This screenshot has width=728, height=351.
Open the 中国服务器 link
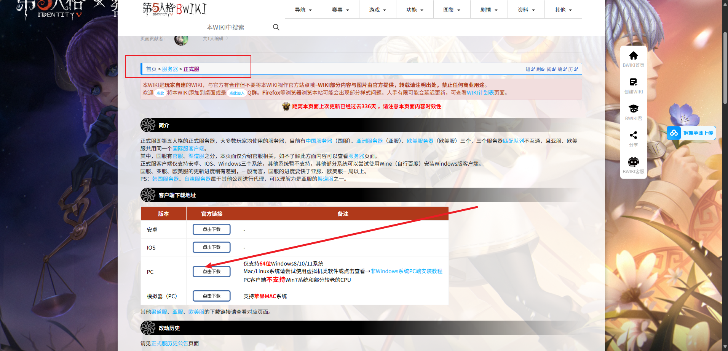pos(319,141)
